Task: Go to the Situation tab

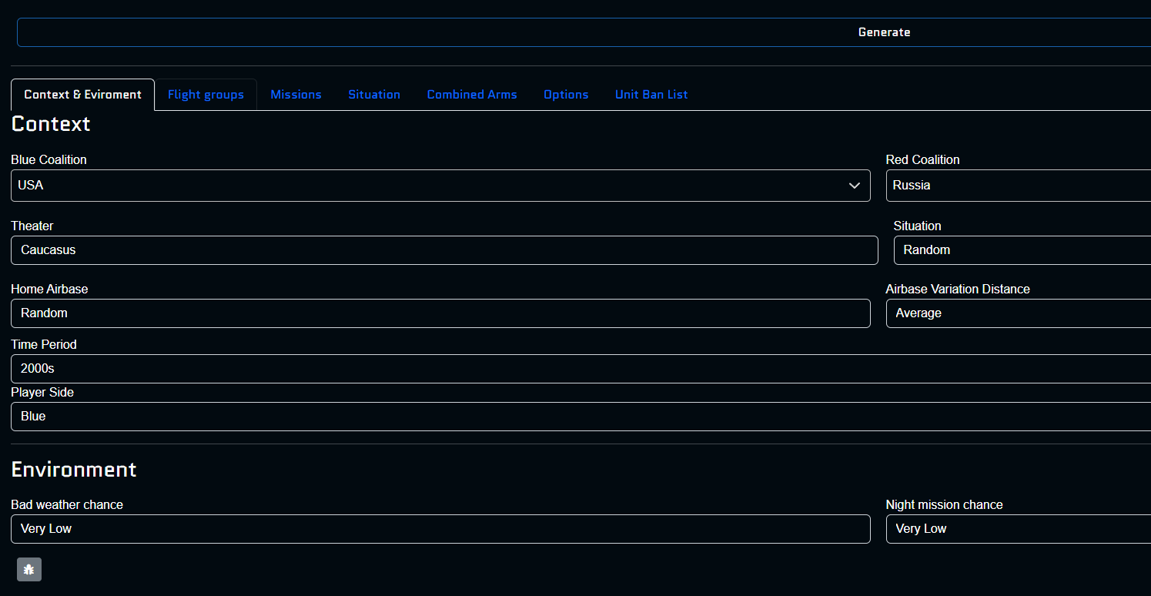Action: [x=374, y=95]
